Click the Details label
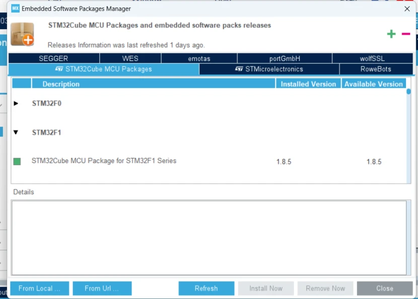 tap(24, 192)
